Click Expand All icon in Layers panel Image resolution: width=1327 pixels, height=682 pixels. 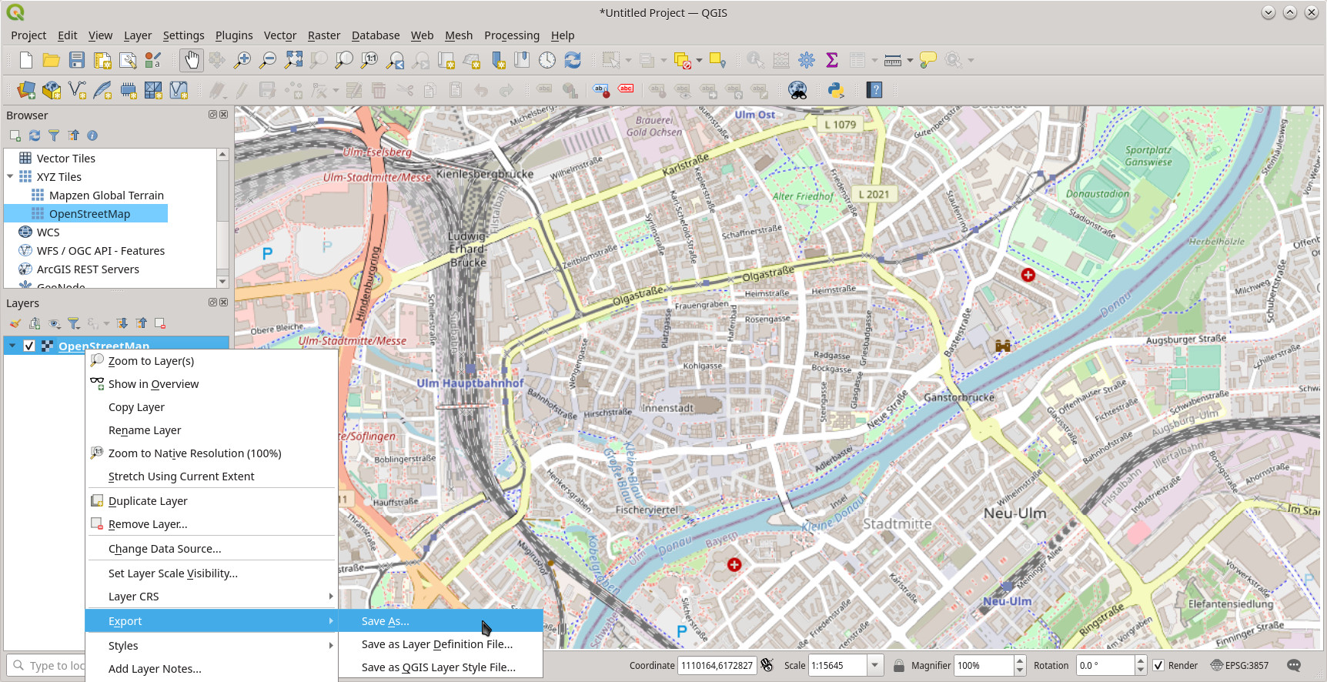[122, 323]
